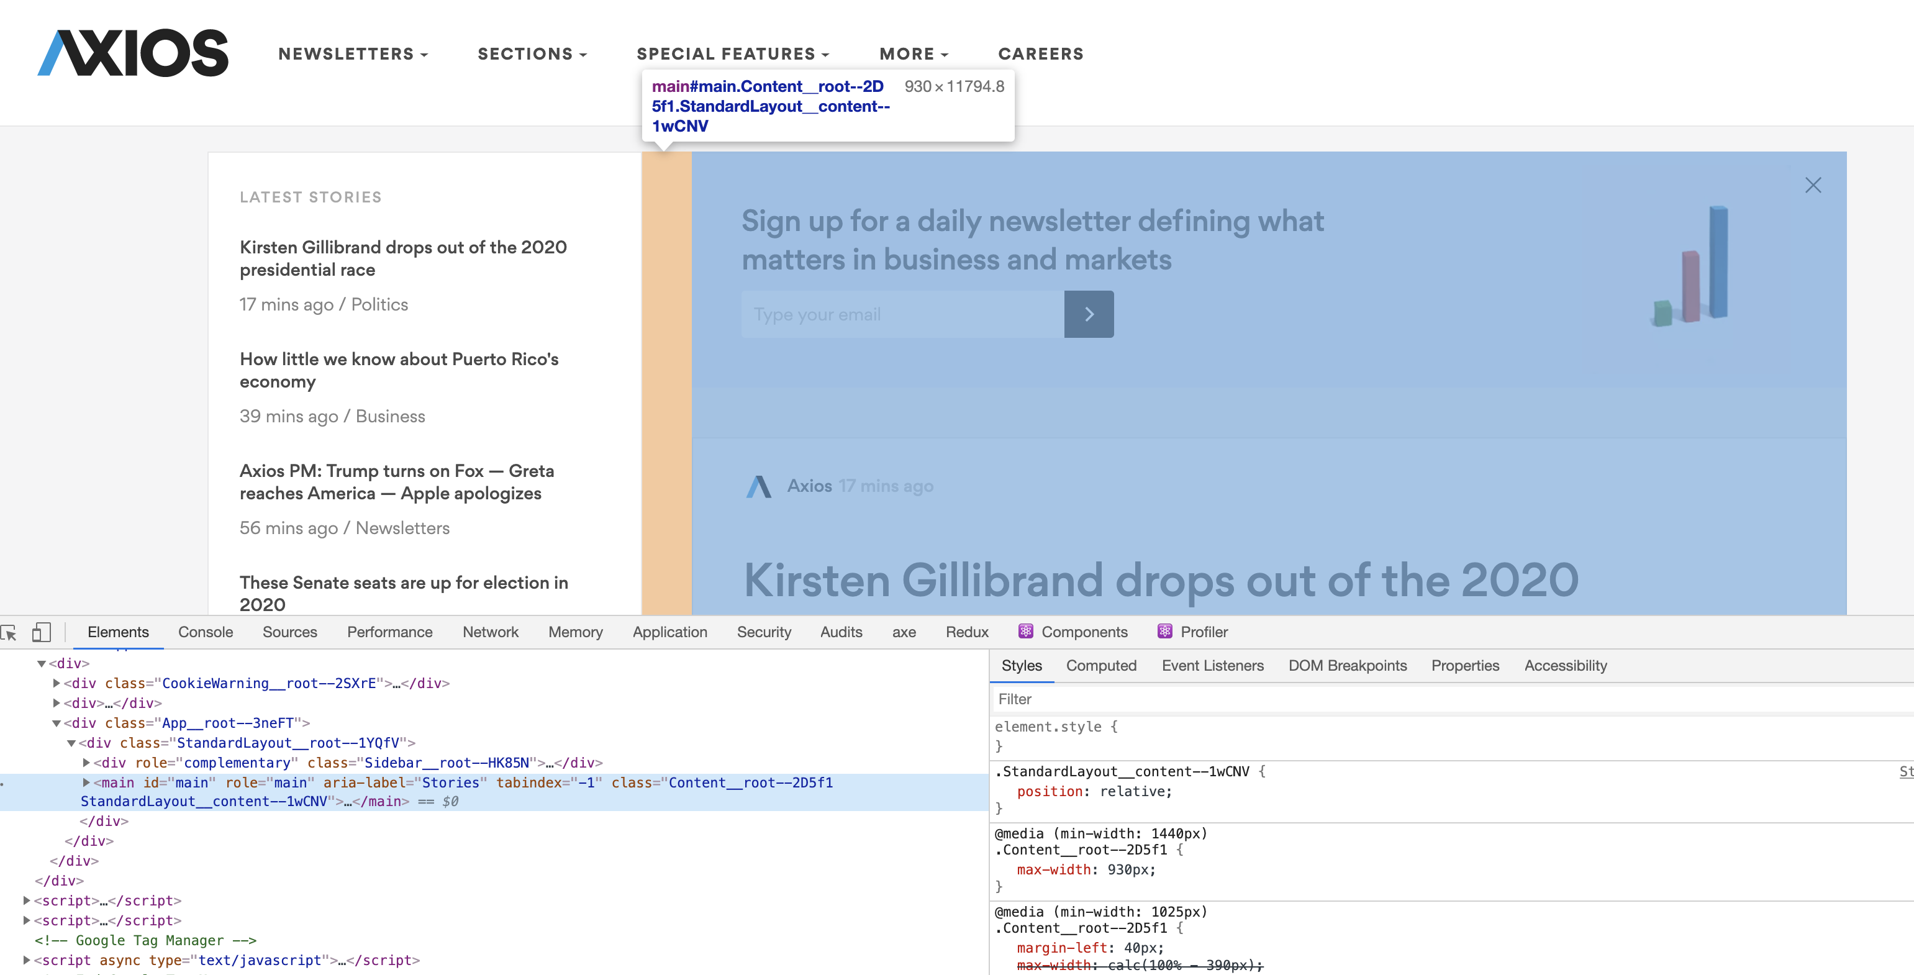The height and width of the screenshot is (975, 1914).
Task: Open the Audits tab
Action: (x=841, y=632)
